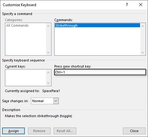The height and width of the screenshot is (137, 148).
Task: Click empty area in the Commands list
Action: tap(97, 41)
